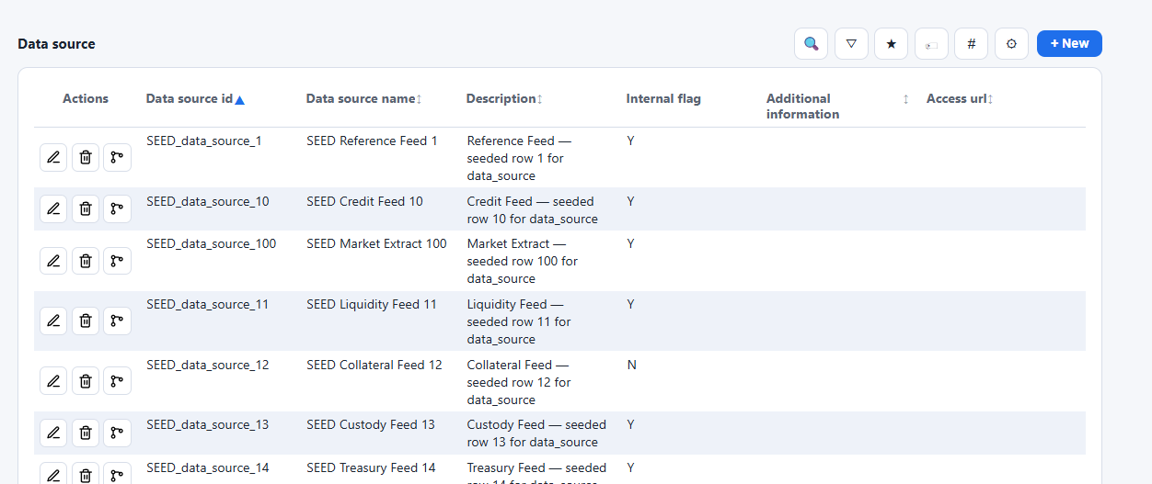The height and width of the screenshot is (484, 1152).
Task: Select cell SEED_data_source_10
Action: pos(208,201)
